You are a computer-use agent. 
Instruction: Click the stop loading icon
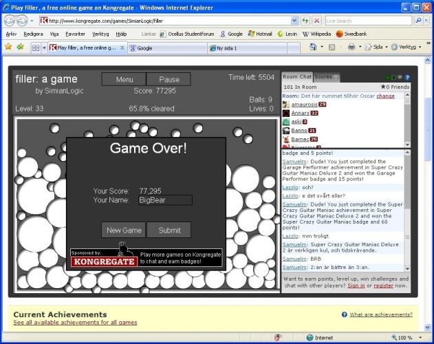[x=316, y=21]
